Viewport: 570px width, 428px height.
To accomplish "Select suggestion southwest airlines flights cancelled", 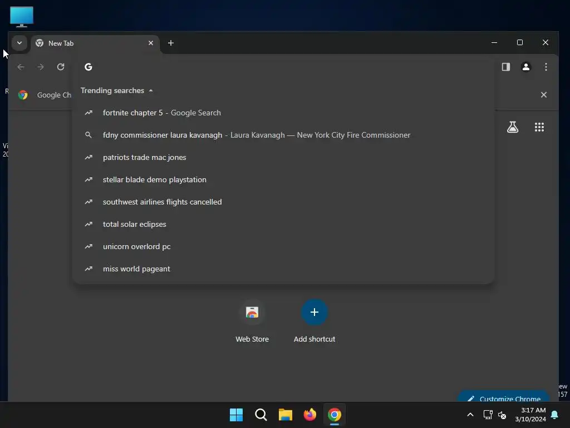I will [x=283, y=202].
